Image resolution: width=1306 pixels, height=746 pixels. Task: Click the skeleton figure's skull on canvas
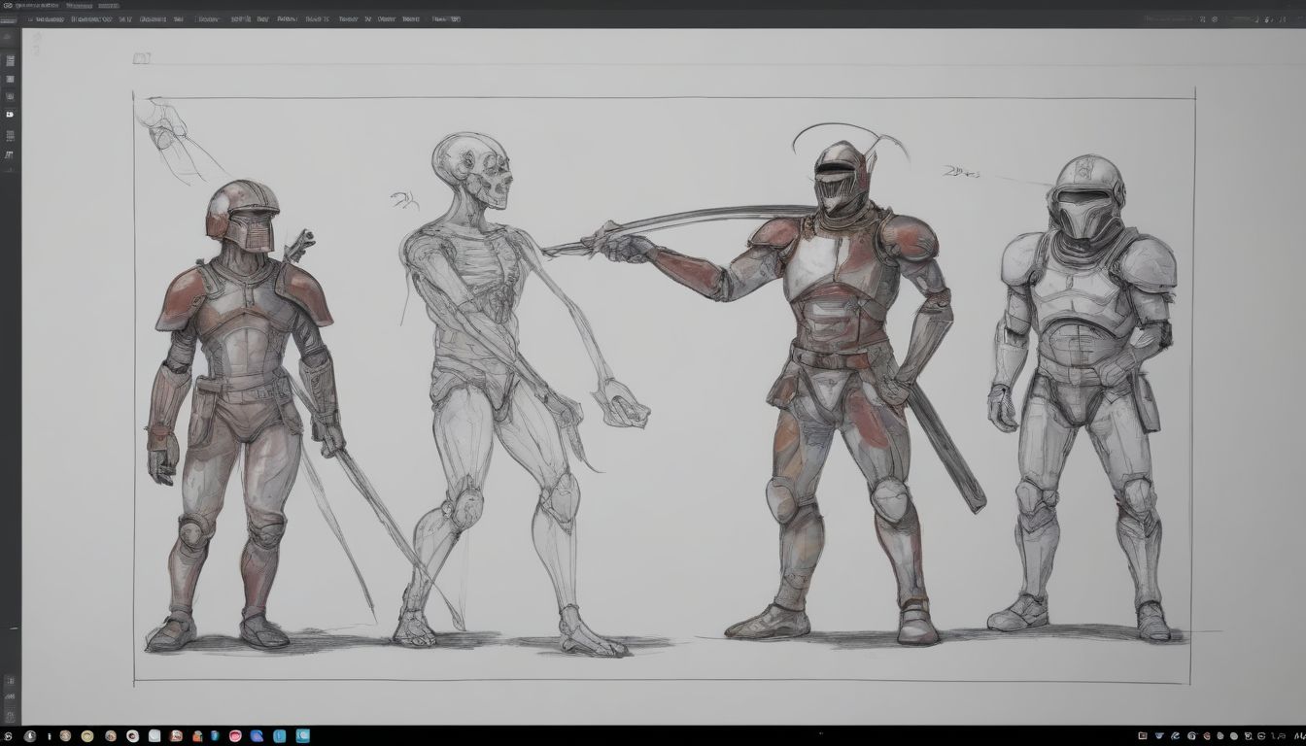click(x=471, y=171)
